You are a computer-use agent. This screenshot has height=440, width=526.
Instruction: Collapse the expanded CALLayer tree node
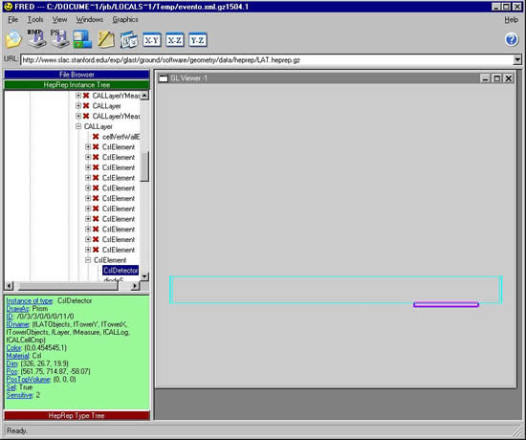(x=78, y=126)
